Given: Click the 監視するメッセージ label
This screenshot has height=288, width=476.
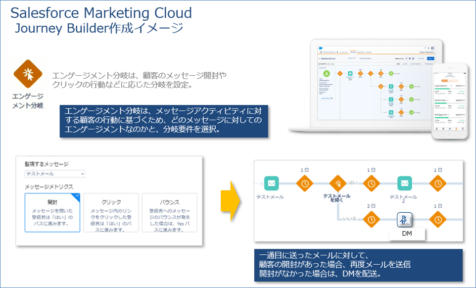Looking at the screenshot, I should pyautogui.click(x=47, y=164).
